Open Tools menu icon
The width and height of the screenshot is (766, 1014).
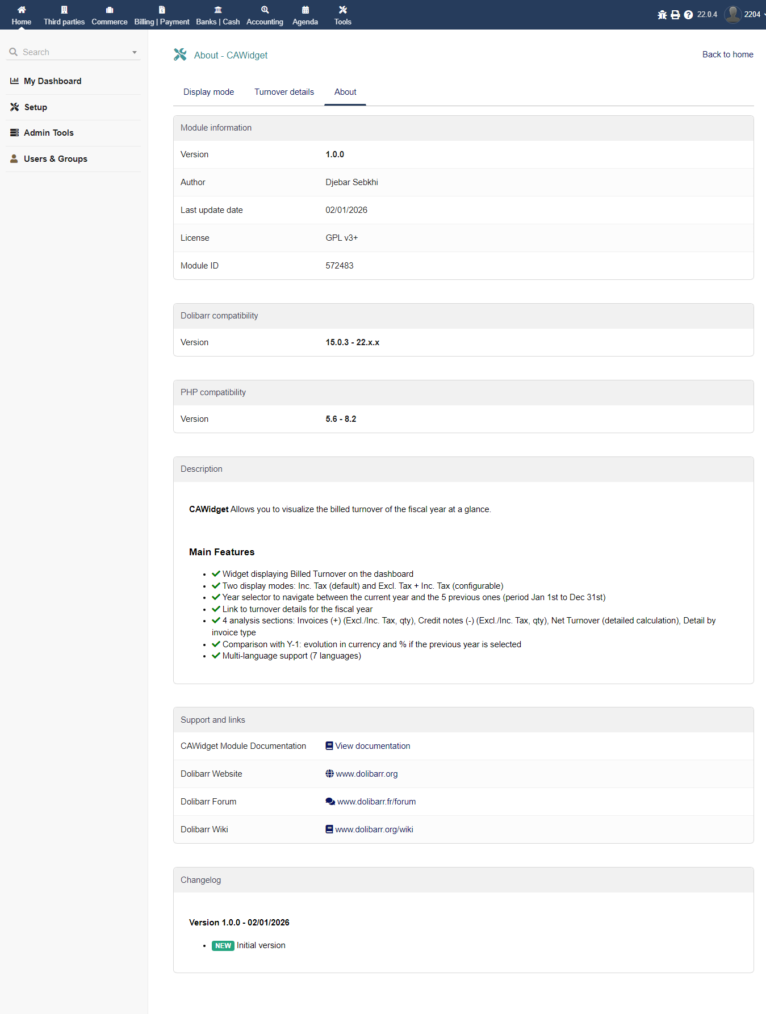coord(343,10)
